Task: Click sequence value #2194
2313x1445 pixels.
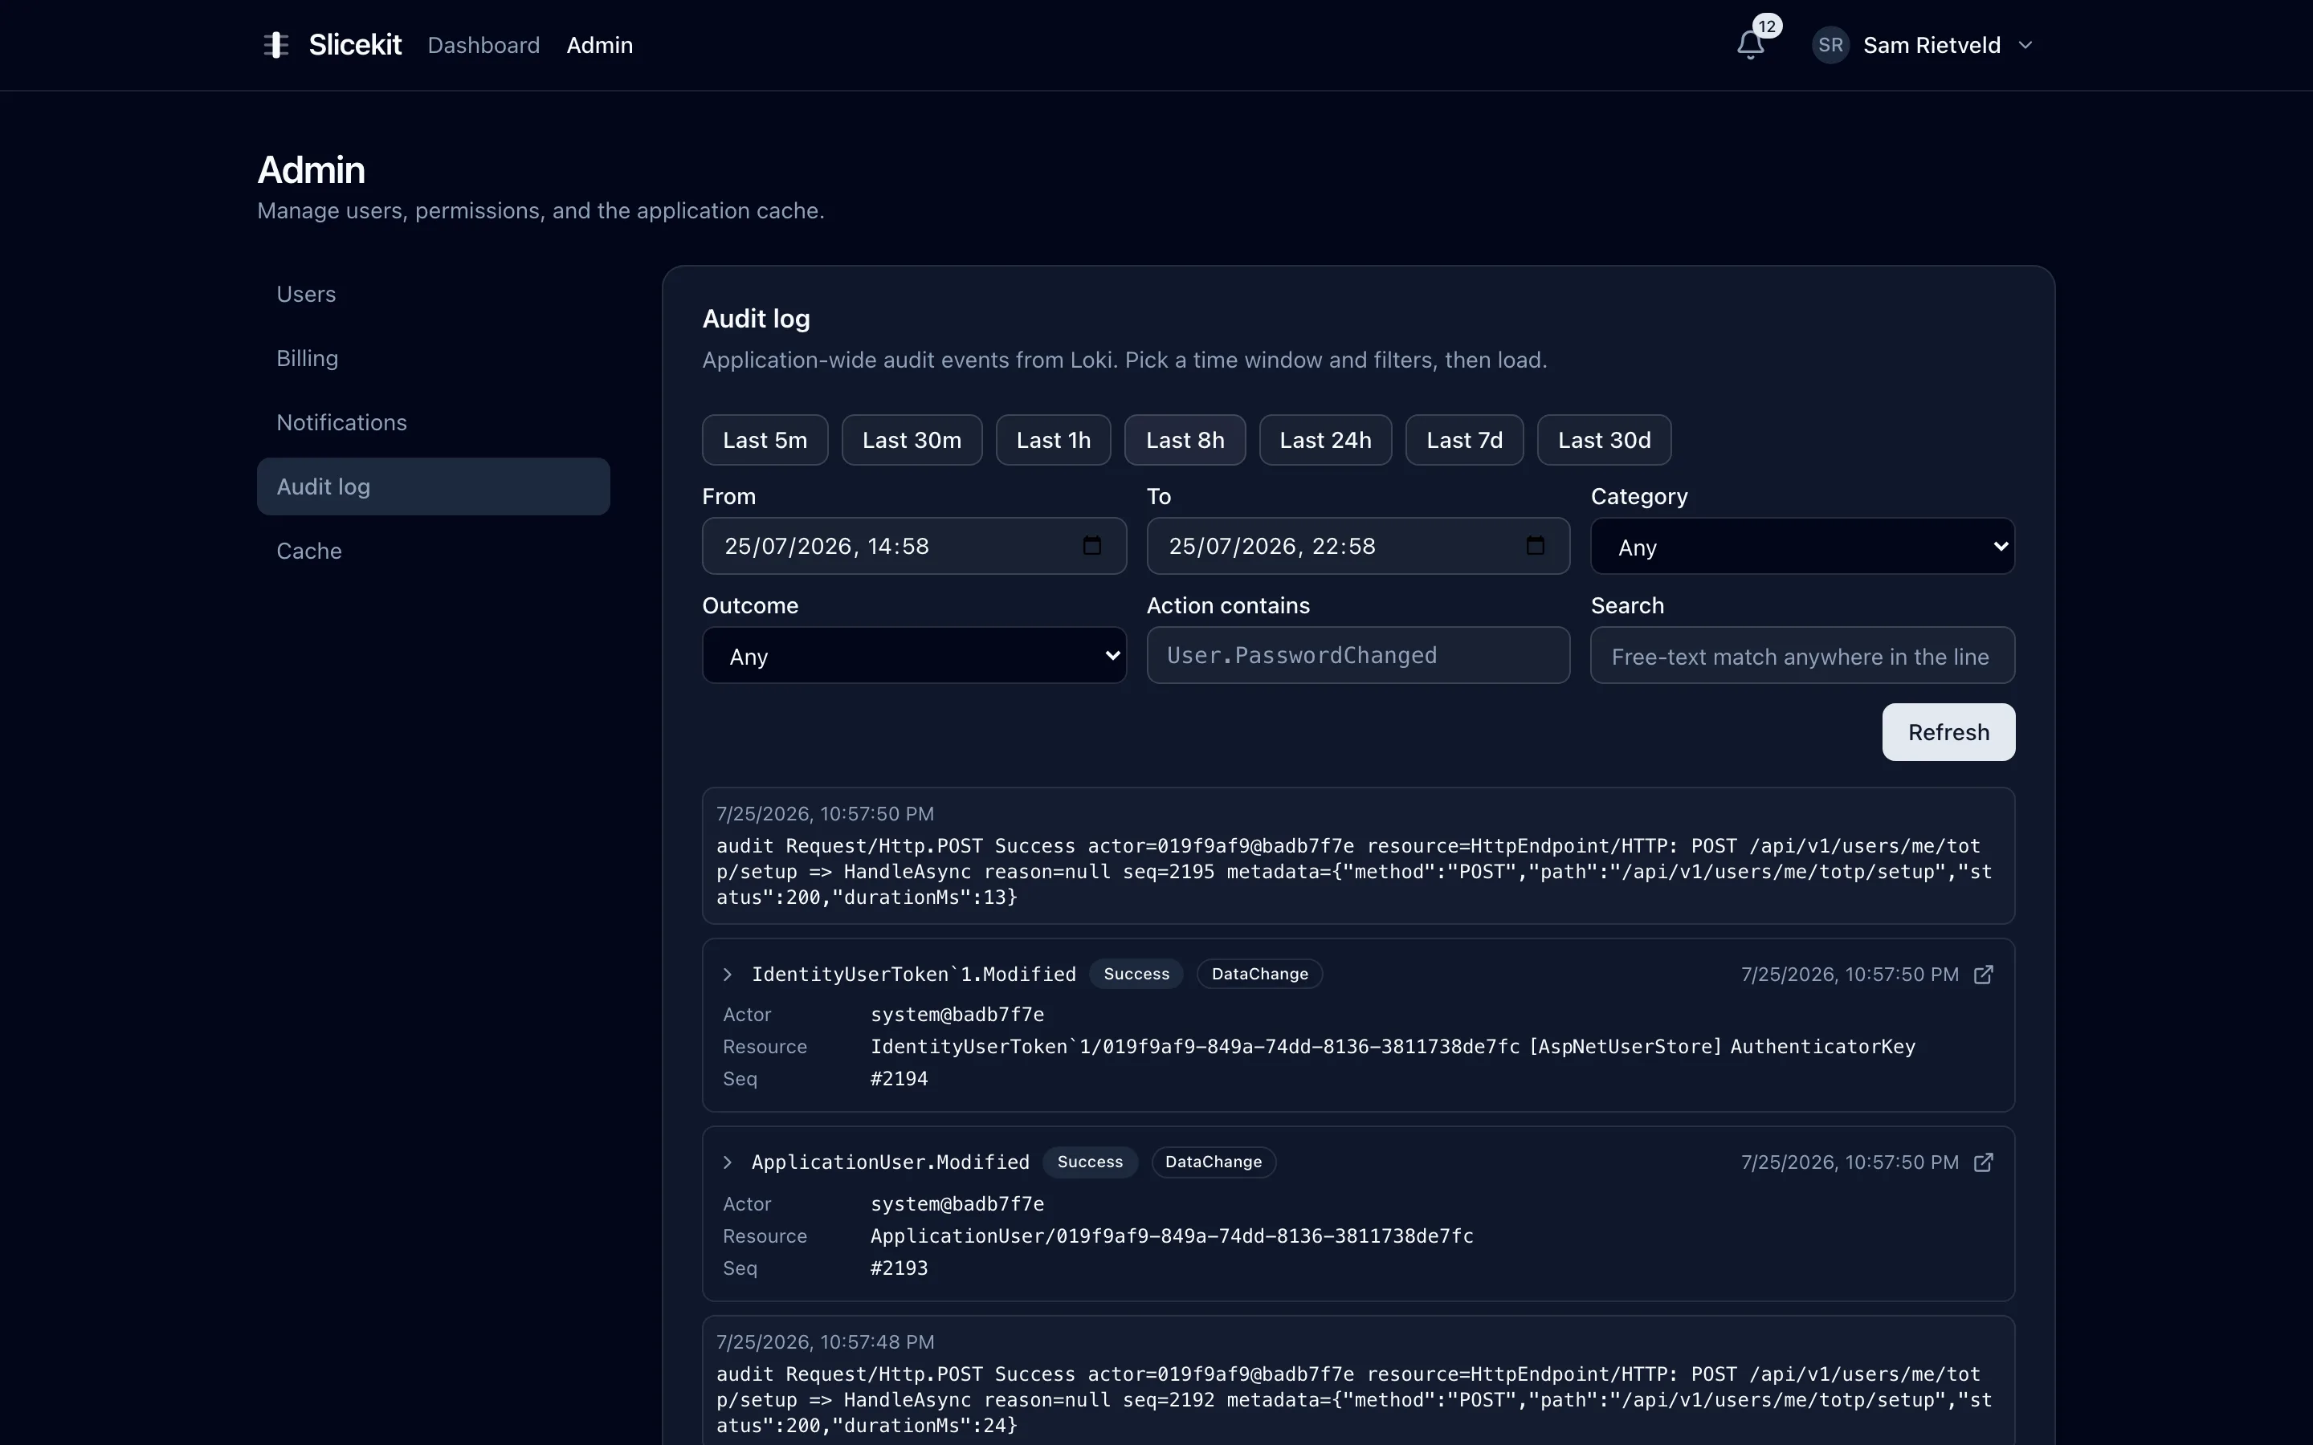Action: tap(899, 1079)
